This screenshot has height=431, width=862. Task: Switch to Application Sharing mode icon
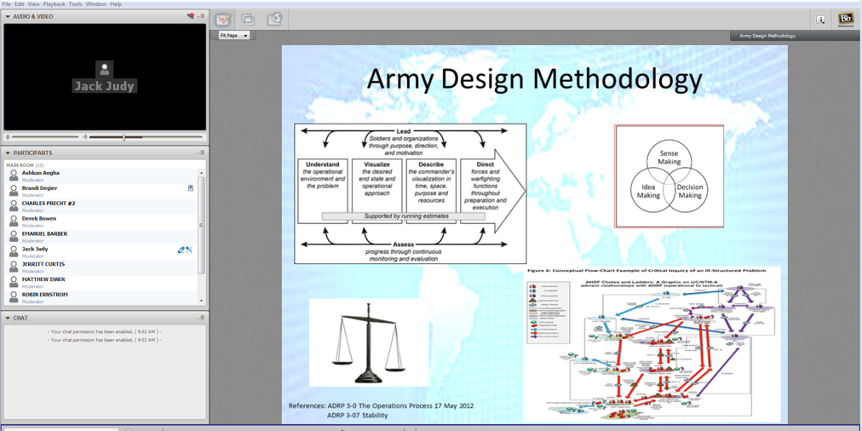tap(248, 19)
